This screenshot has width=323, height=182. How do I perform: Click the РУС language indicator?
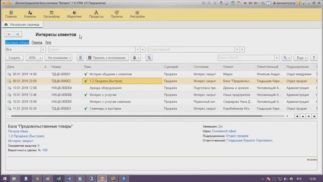click(299, 178)
